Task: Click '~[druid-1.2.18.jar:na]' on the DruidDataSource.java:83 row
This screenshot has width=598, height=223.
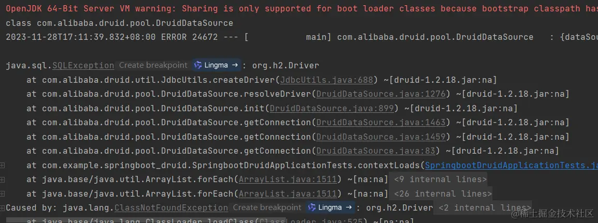Action: click(x=502, y=151)
